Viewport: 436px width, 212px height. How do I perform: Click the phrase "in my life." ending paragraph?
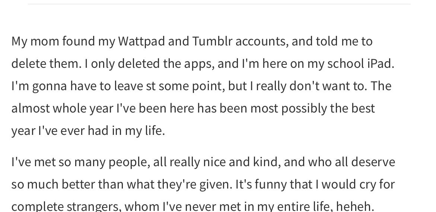click(x=139, y=130)
